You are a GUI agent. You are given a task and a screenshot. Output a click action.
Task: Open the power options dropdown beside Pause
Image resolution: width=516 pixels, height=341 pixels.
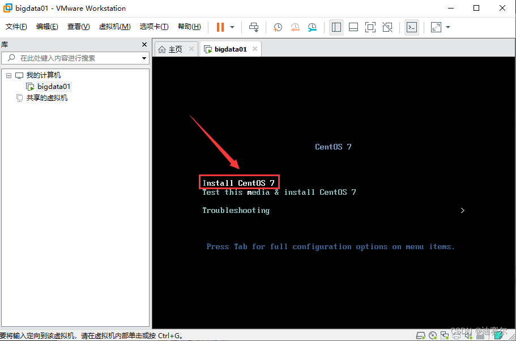tap(232, 27)
